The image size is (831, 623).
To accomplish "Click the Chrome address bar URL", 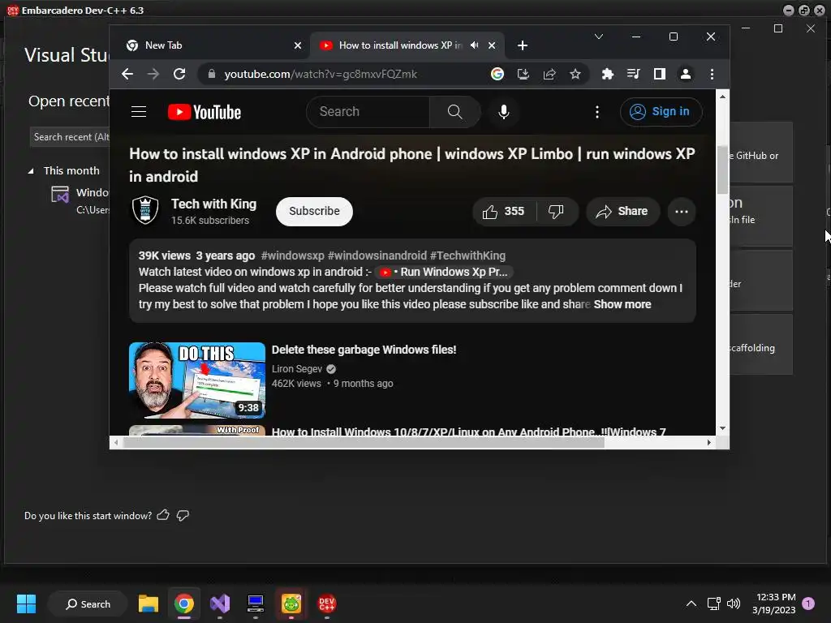I will [x=321, y=74].
